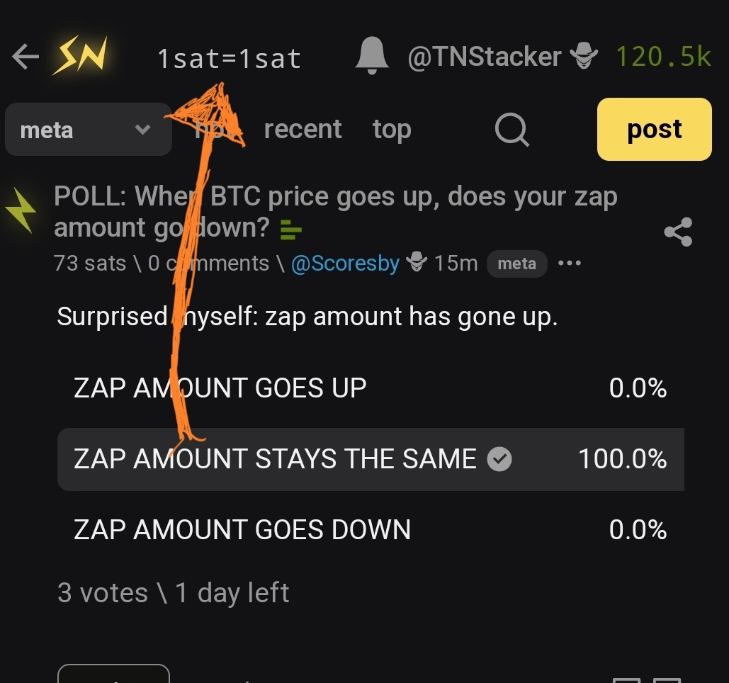
Task: Open the three-dot post options menu
Action: pyautogui.click(x=569, y=264)
